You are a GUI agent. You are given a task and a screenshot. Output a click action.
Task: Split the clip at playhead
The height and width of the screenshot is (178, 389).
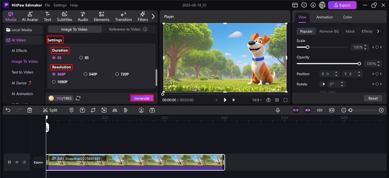[50, 110]
